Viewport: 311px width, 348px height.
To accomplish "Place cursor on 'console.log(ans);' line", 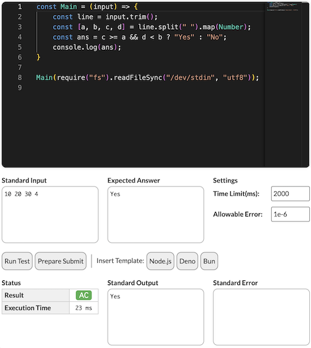I will click(x=87, y=47).
